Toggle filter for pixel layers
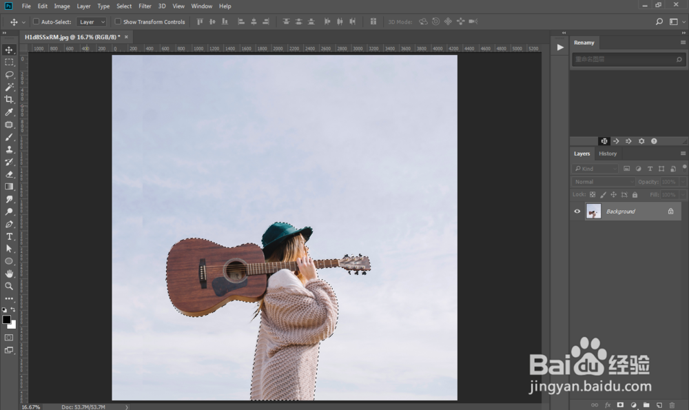Screen dimensions: 689x410 (626, 169)
